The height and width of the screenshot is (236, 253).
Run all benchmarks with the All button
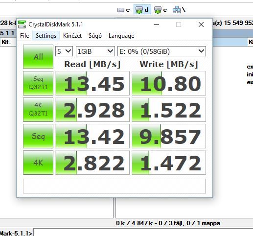38,57
